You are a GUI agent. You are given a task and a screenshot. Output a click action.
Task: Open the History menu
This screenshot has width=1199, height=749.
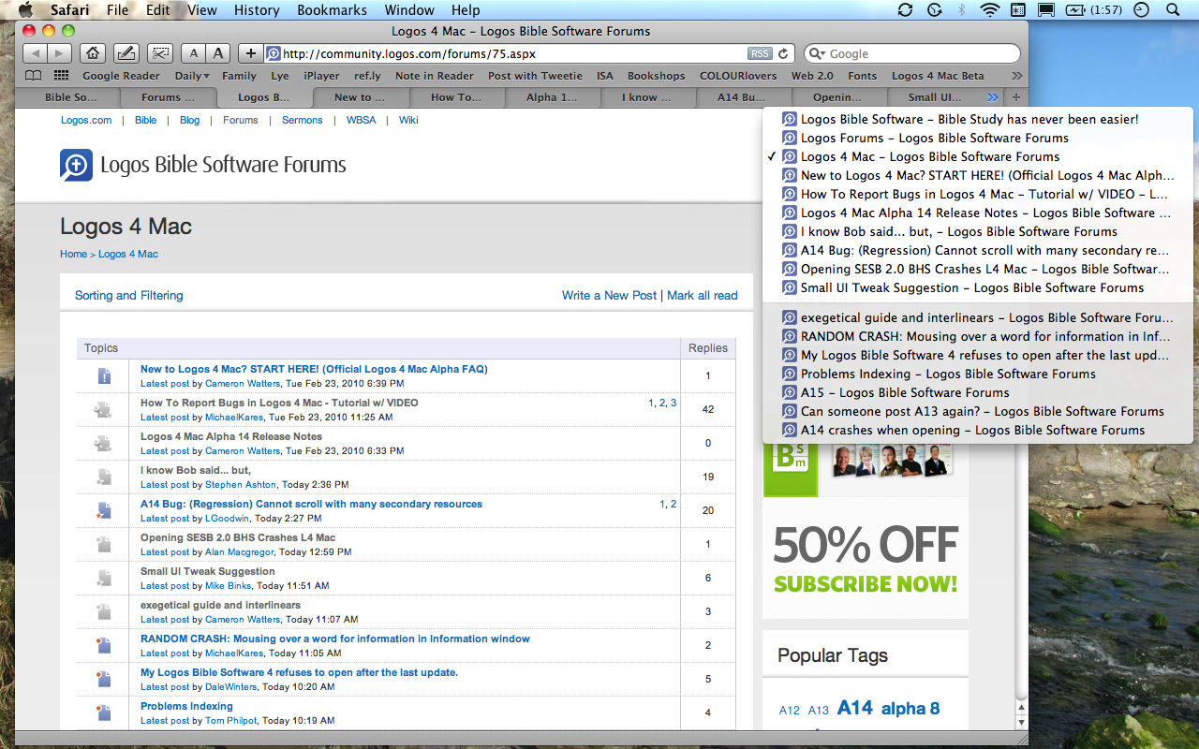(257, 10)
